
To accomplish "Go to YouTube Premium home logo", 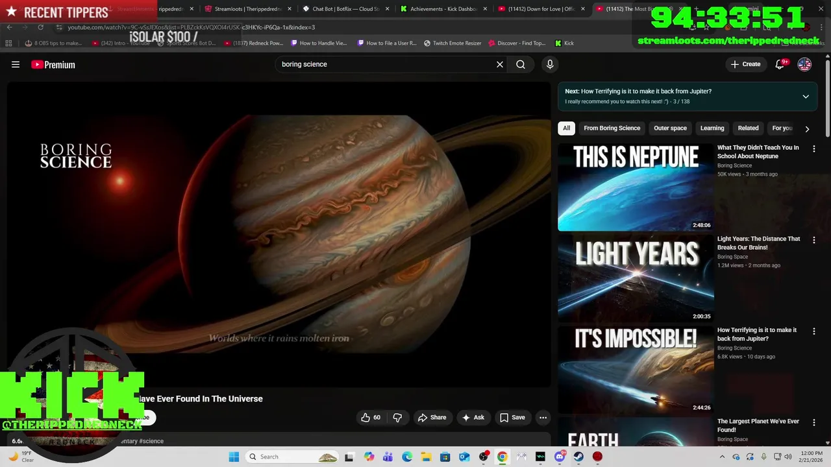I will [53, 64].
